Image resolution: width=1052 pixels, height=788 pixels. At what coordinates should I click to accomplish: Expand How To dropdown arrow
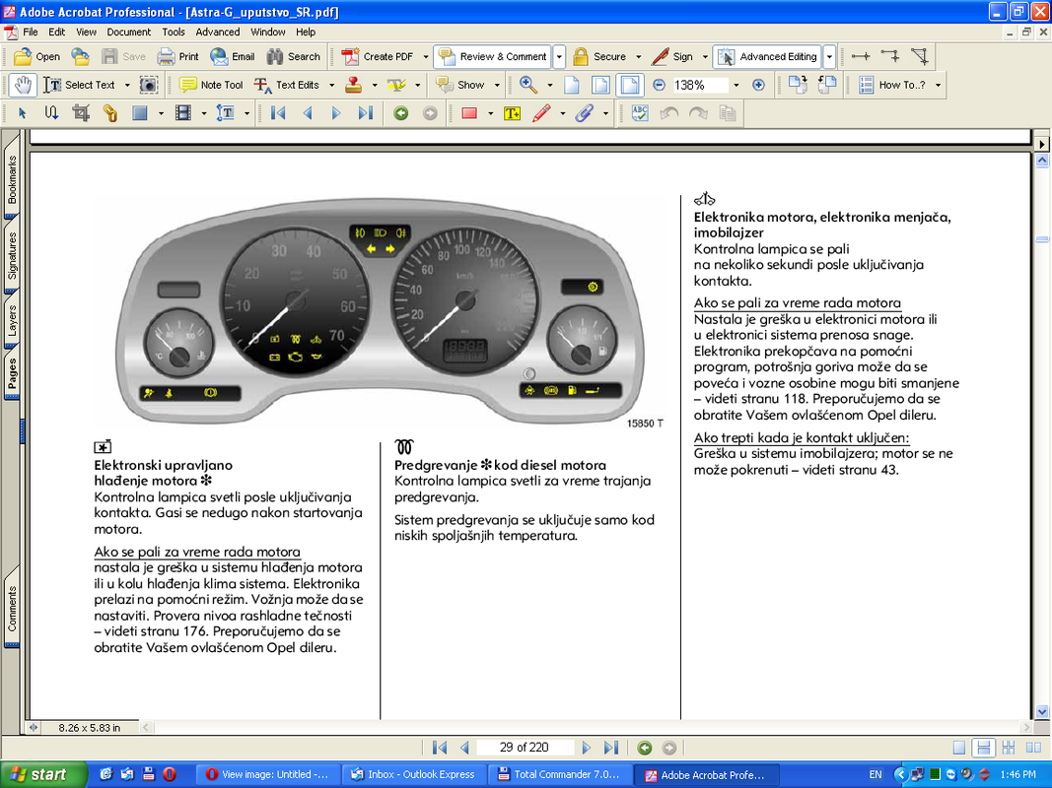(938, 85)
